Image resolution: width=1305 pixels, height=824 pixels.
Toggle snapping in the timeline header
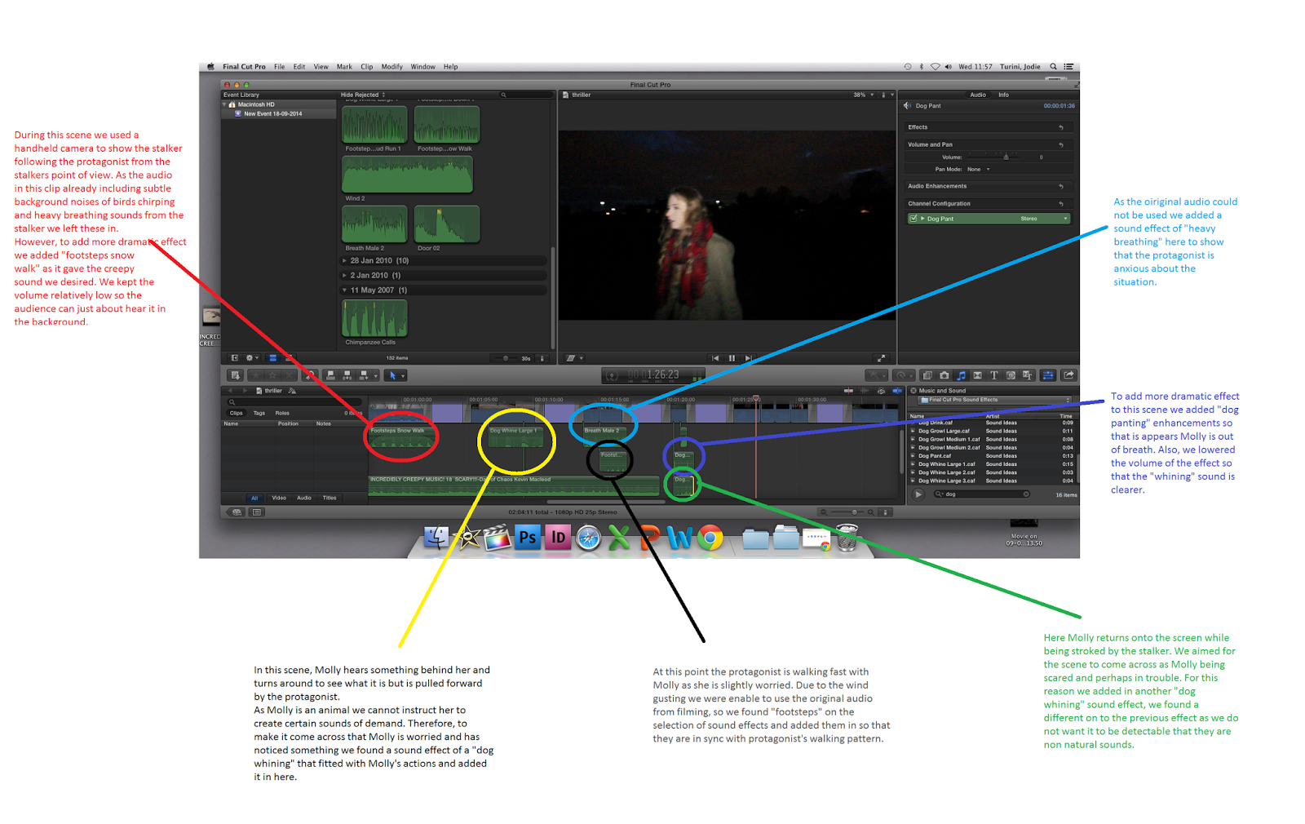897,391
